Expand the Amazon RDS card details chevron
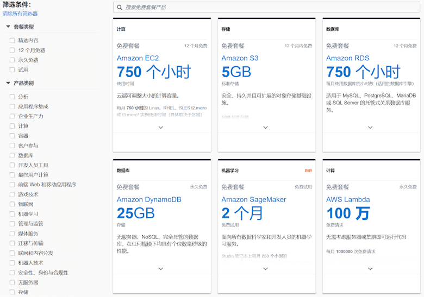This screenshot has height=297, width=424. [370, 128]
